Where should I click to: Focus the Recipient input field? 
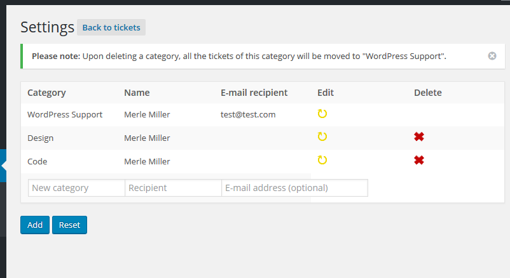173,188
